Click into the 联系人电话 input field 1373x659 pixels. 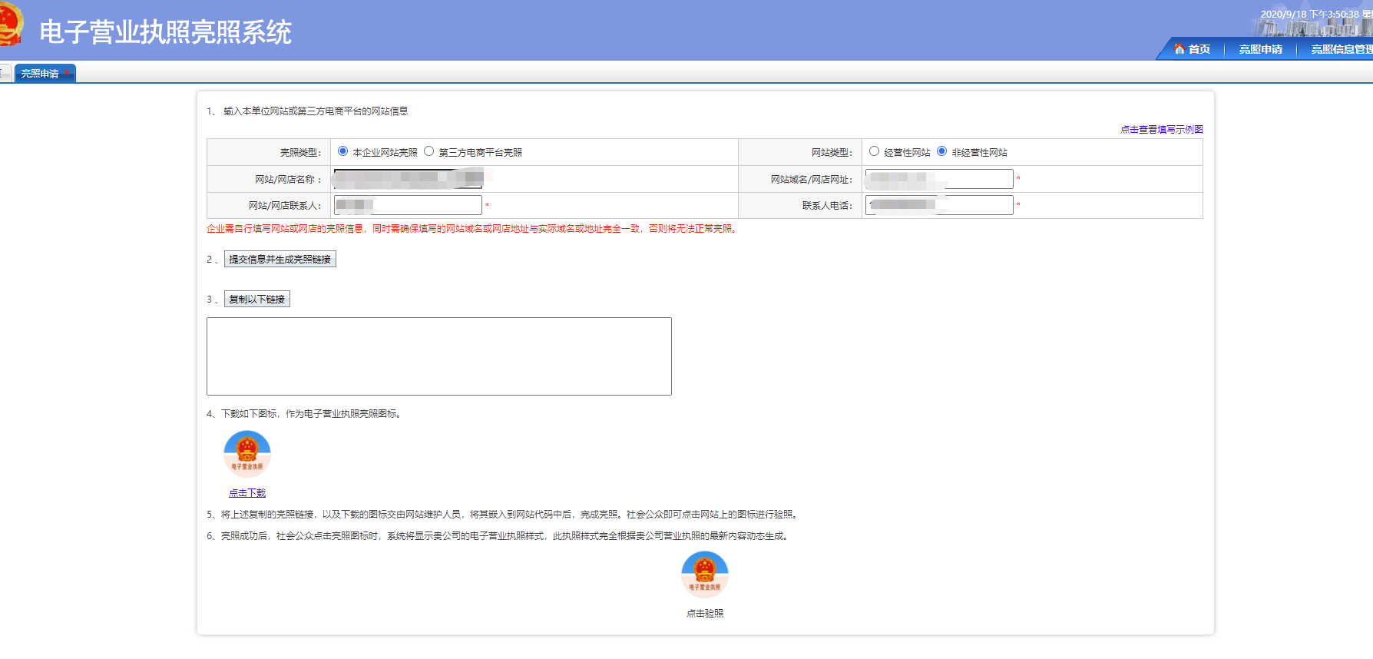coord(974,205)
